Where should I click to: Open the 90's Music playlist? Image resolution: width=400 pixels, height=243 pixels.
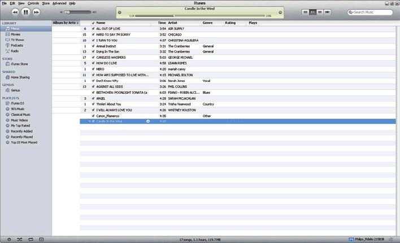click(x=18, y=109)
